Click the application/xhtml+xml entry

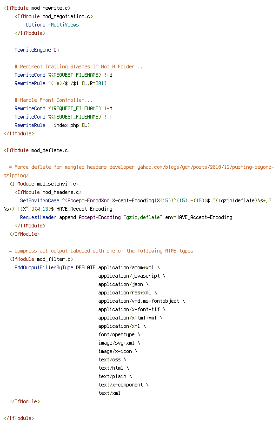point(128,318)
